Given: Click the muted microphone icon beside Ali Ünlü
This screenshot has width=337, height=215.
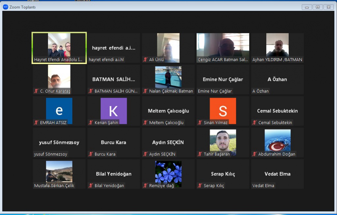Looking at the screenshot, I should point(145,60).
